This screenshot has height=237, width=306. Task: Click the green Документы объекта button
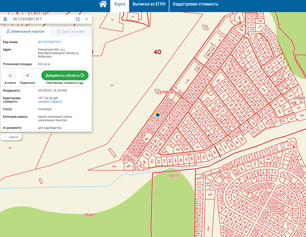click(65, 75)
